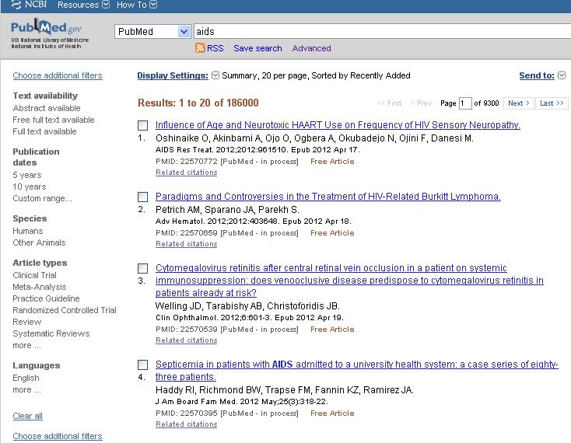Screen dimensions: 571x443
Task: Click the Save search link
Action: tap(257, 48)
